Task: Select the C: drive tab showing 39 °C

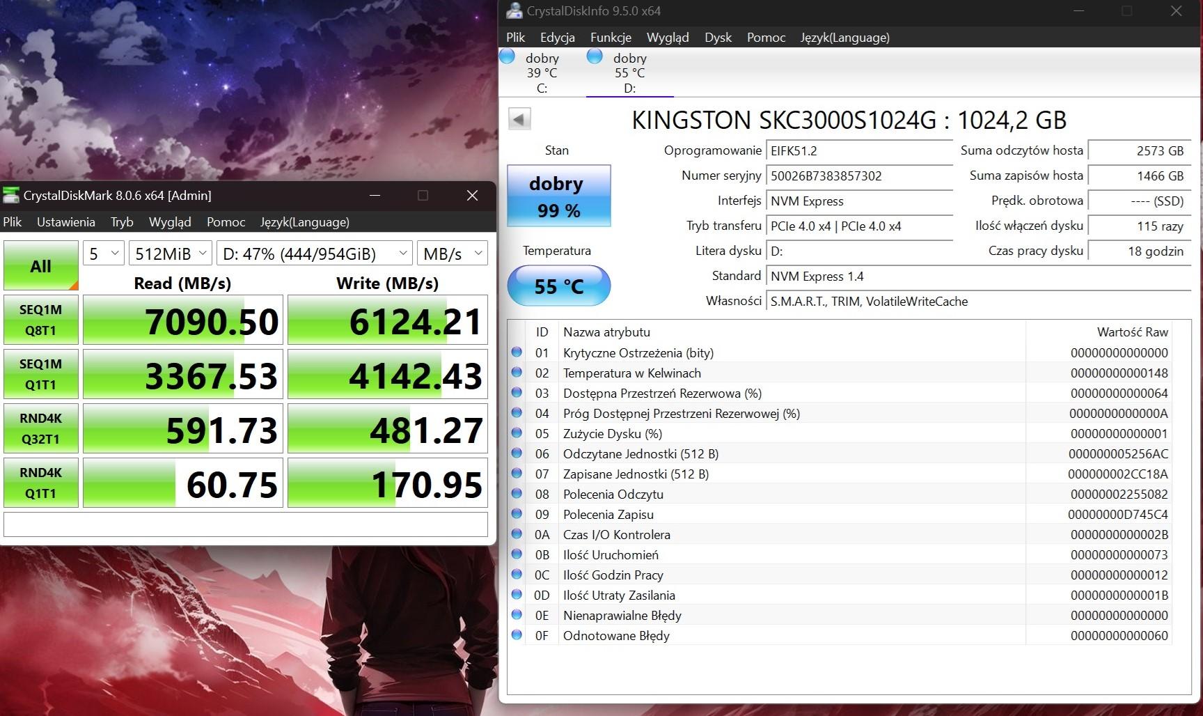Action: click(542, 72)
